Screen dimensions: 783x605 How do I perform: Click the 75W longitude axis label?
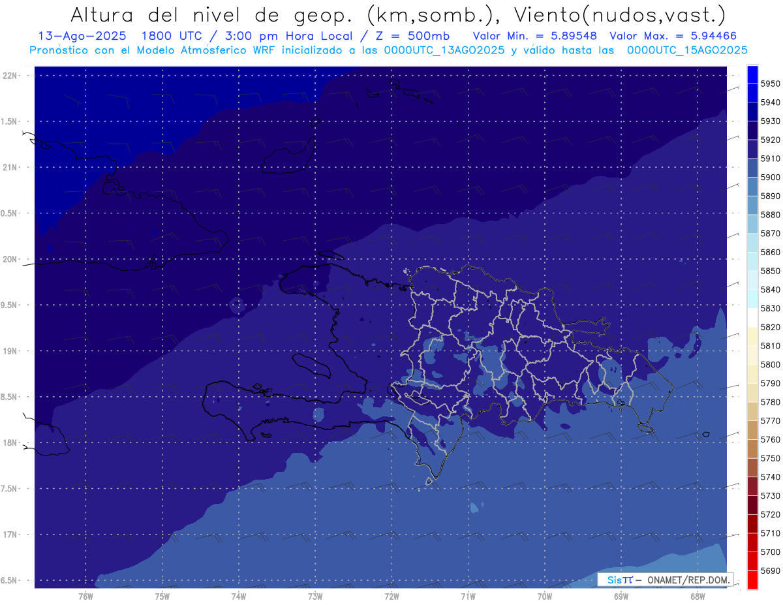162,596
